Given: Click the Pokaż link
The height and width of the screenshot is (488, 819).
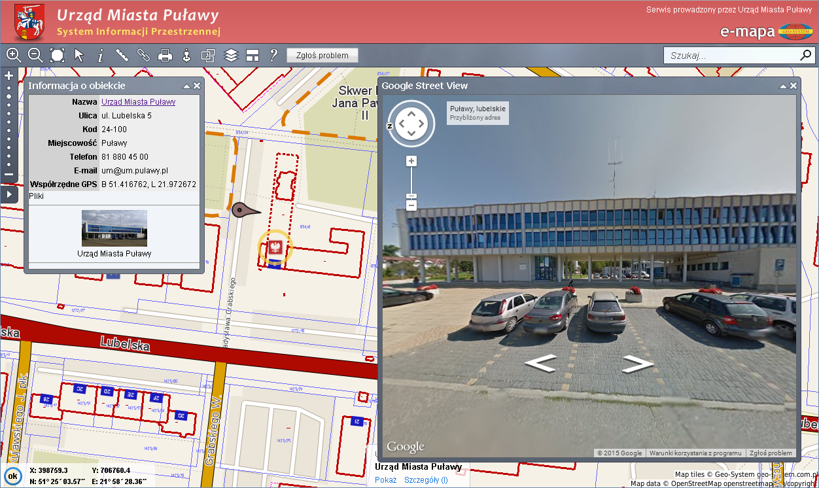Looking at the screenshot, I should [386, 480].
